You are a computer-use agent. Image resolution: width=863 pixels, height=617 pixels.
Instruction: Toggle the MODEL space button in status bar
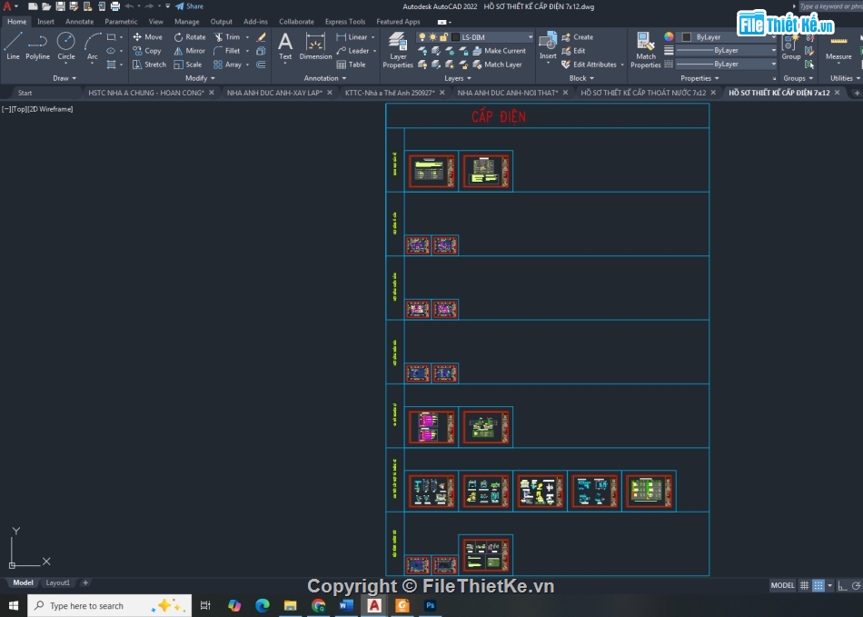(782, 585)
